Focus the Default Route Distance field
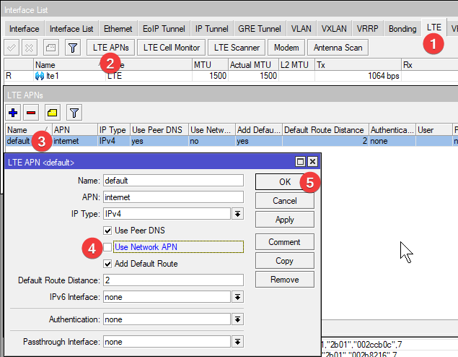This screenshot has height=357, width=458. (173, 280)
